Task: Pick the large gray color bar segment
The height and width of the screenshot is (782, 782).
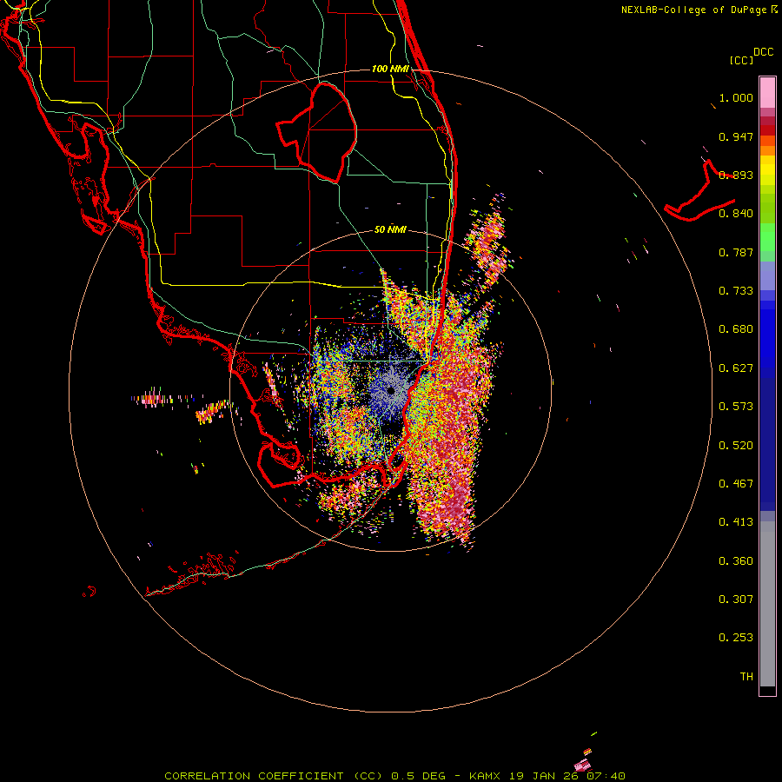Action: [x=767, y=604]
